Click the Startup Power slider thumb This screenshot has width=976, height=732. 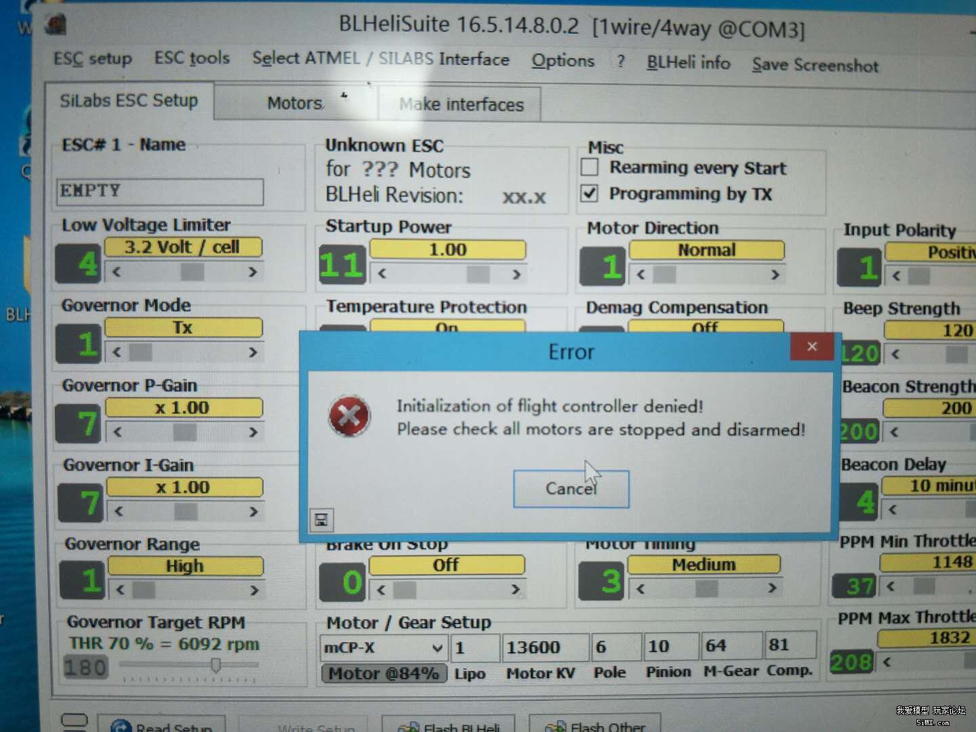[479, 274]
